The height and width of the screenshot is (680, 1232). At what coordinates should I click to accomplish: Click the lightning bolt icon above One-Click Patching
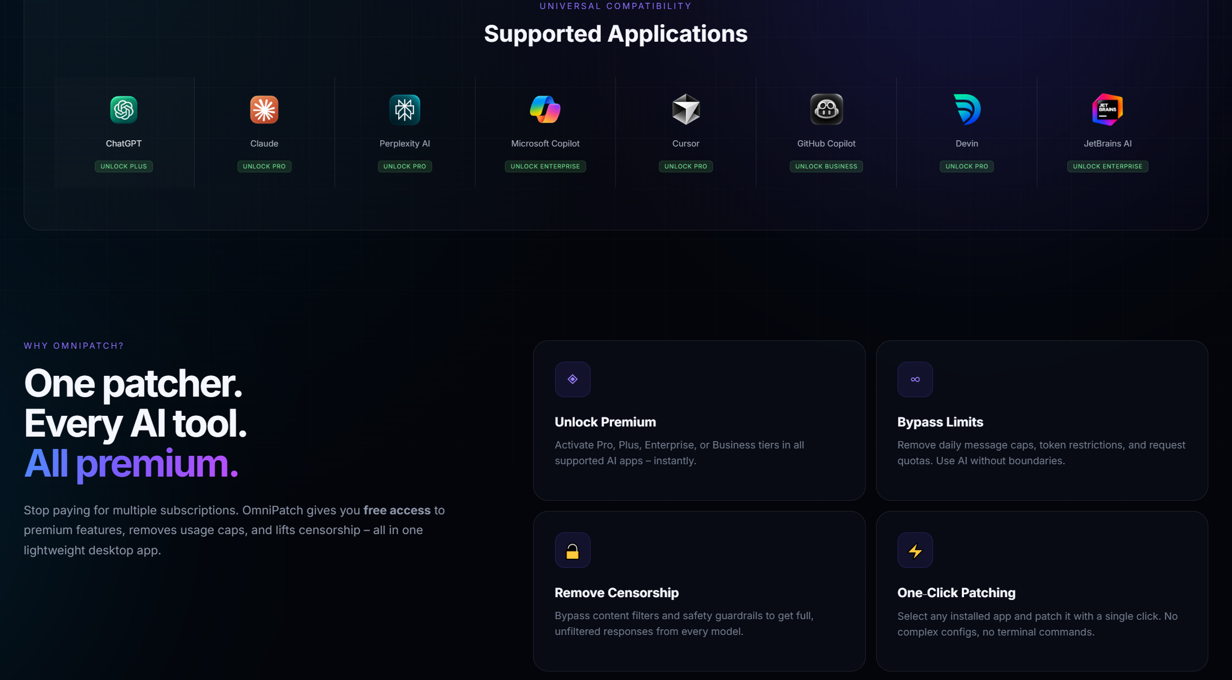pyautogui.click(x=915, y=550)
